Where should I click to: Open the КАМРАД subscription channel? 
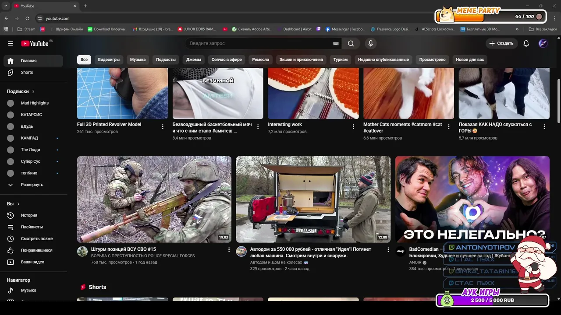click(x=33, y=138)
